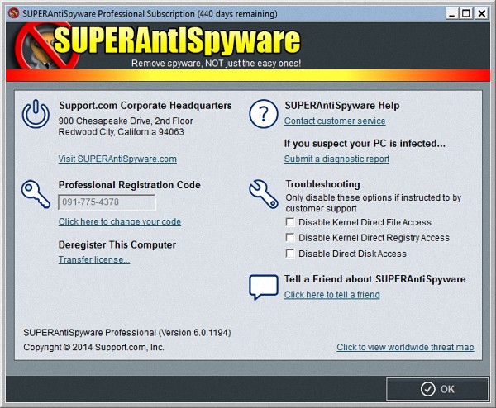Click the Version 6.0.1194 text
This screenshot has width=496, height=408.
pos(194,333)
